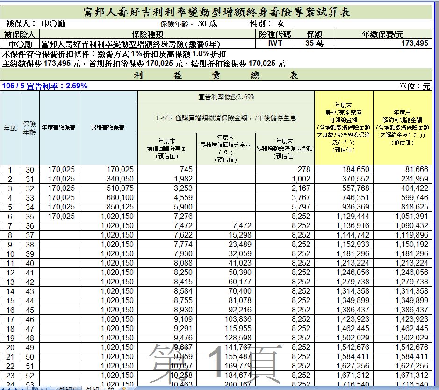Click the blue 106 / 5 宣告利率：2.69% text
The width and height of the screenshot is (439, 390).
(x=45, y=86)
